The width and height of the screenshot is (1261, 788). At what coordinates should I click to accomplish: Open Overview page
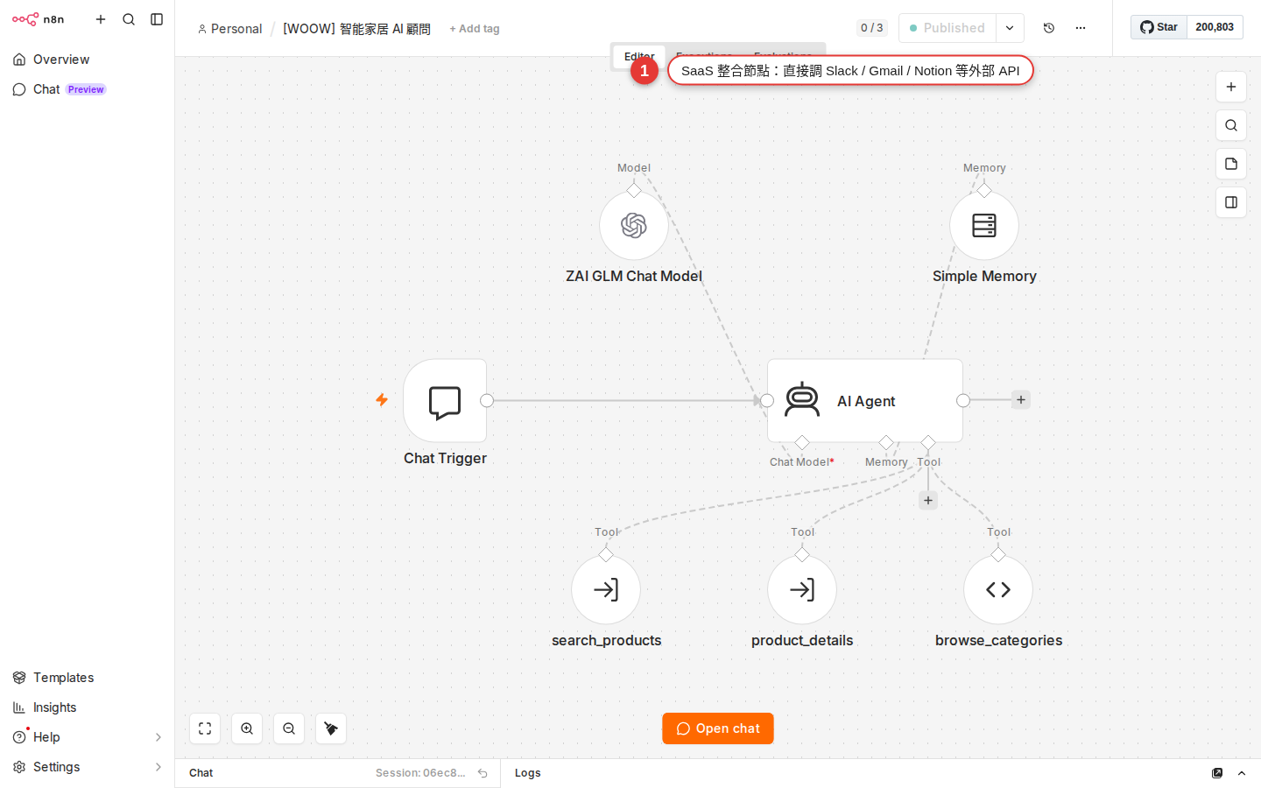point(87,60)
